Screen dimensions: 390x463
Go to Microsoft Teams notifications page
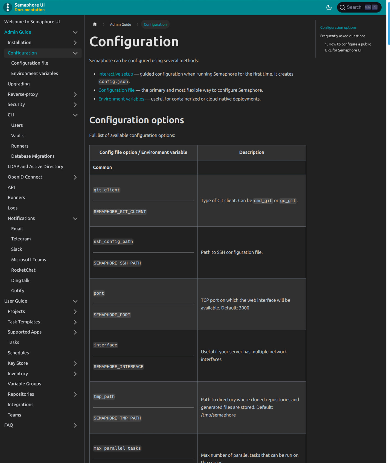(x=28, y=260)
